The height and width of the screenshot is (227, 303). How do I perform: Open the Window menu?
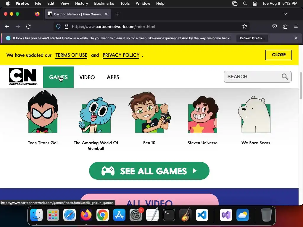pos(143,3)
